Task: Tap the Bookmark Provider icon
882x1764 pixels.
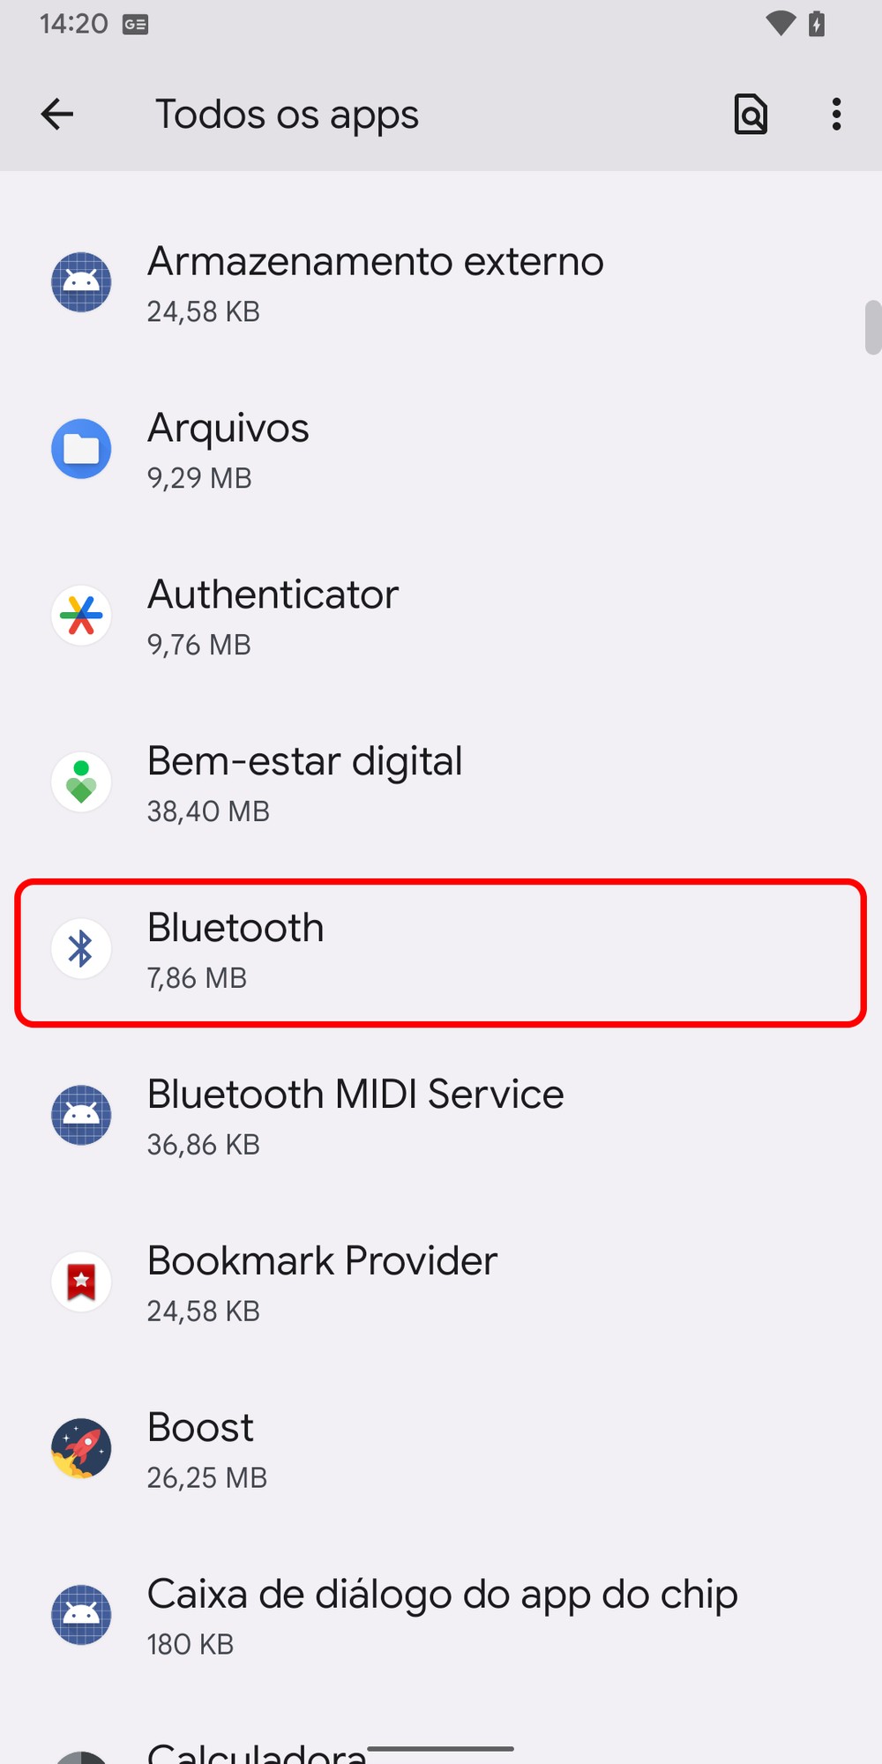Action: coord(81,1282)
